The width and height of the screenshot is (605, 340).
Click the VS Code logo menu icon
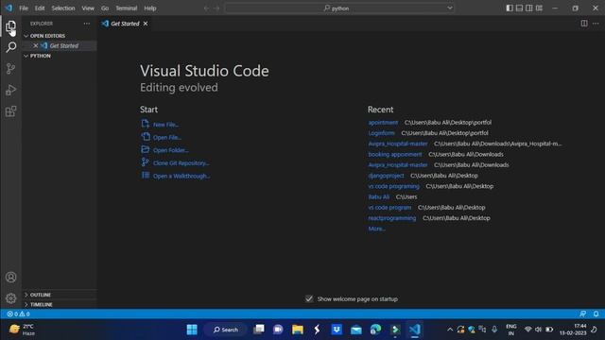(9, 8)
